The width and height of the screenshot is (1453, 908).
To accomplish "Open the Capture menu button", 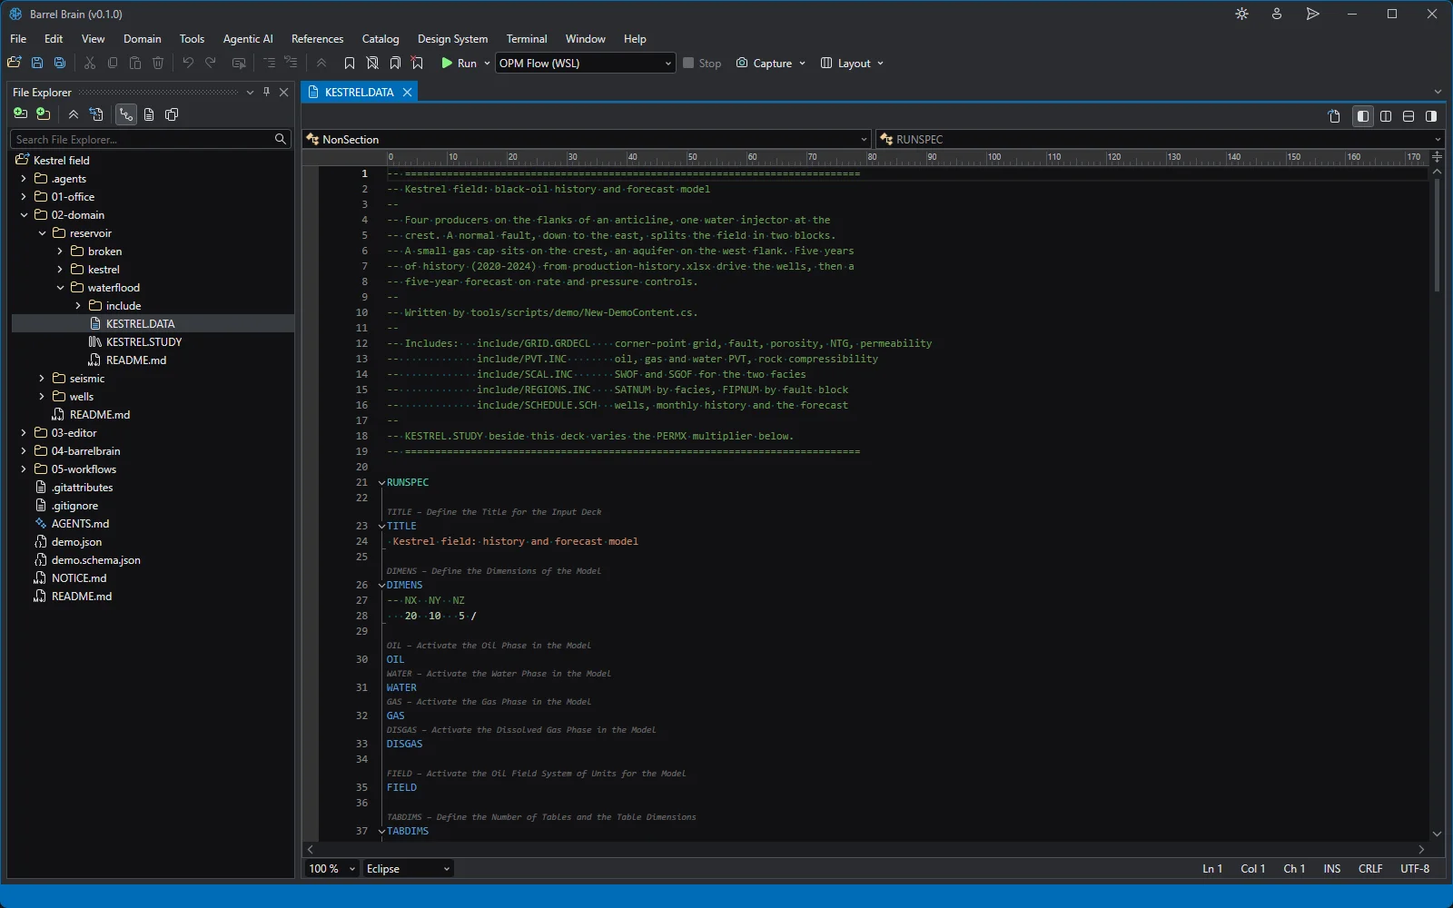I will [x=770, y=63].
